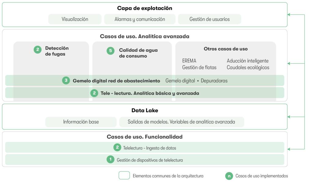Click the empty legend box for Elementos comunes

pos(124,175)
